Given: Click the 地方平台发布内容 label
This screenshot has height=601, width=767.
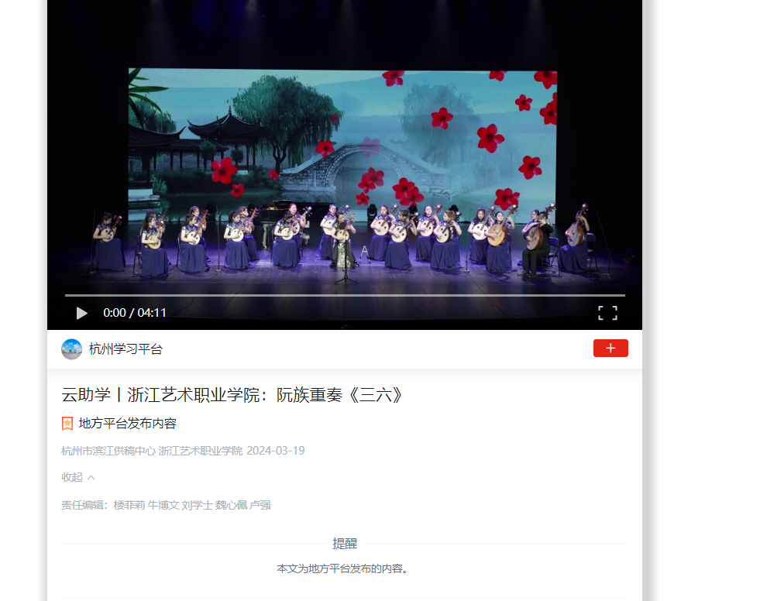Looking at the screenshot, I should click(128, 424).
